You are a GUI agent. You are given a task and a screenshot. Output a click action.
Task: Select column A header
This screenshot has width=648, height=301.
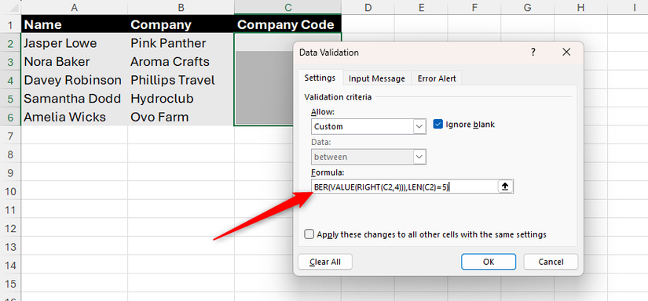point(75,6)
